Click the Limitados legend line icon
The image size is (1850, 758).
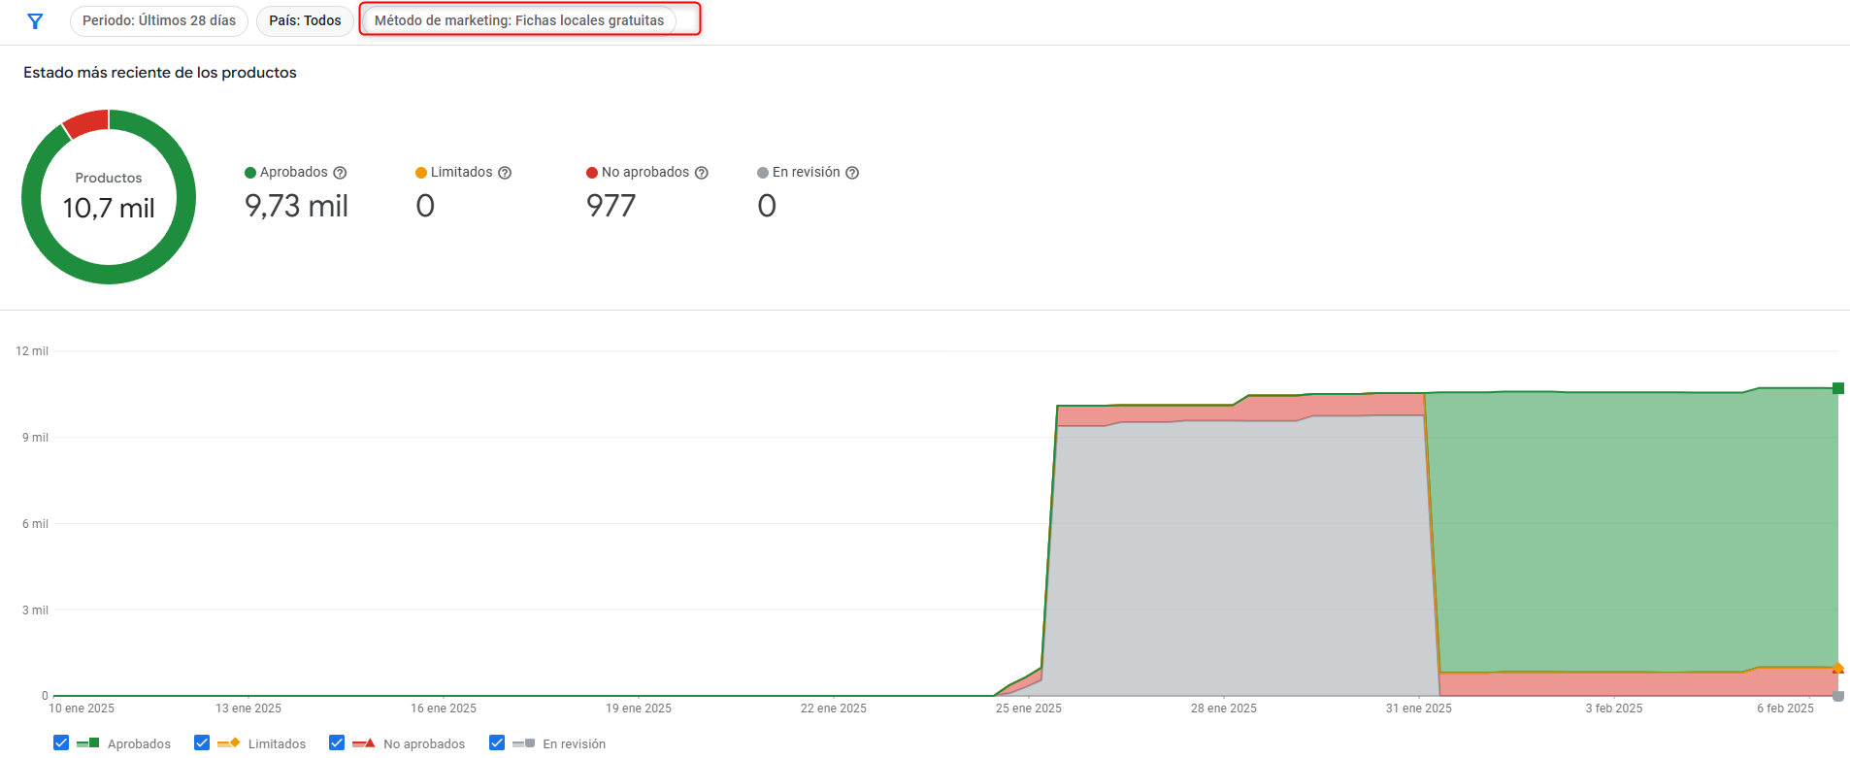[228, 742]
